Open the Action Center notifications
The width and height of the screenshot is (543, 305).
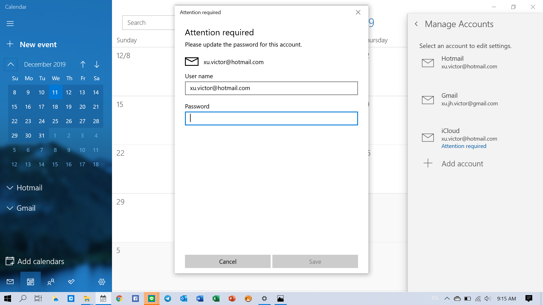(529, 299)
